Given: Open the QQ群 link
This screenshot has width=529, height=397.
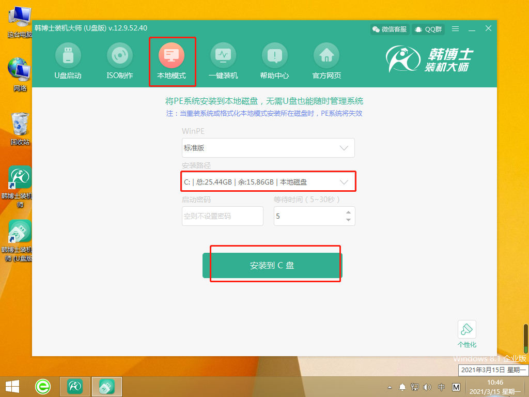Looking at the screenshot, I should [428, 29].
